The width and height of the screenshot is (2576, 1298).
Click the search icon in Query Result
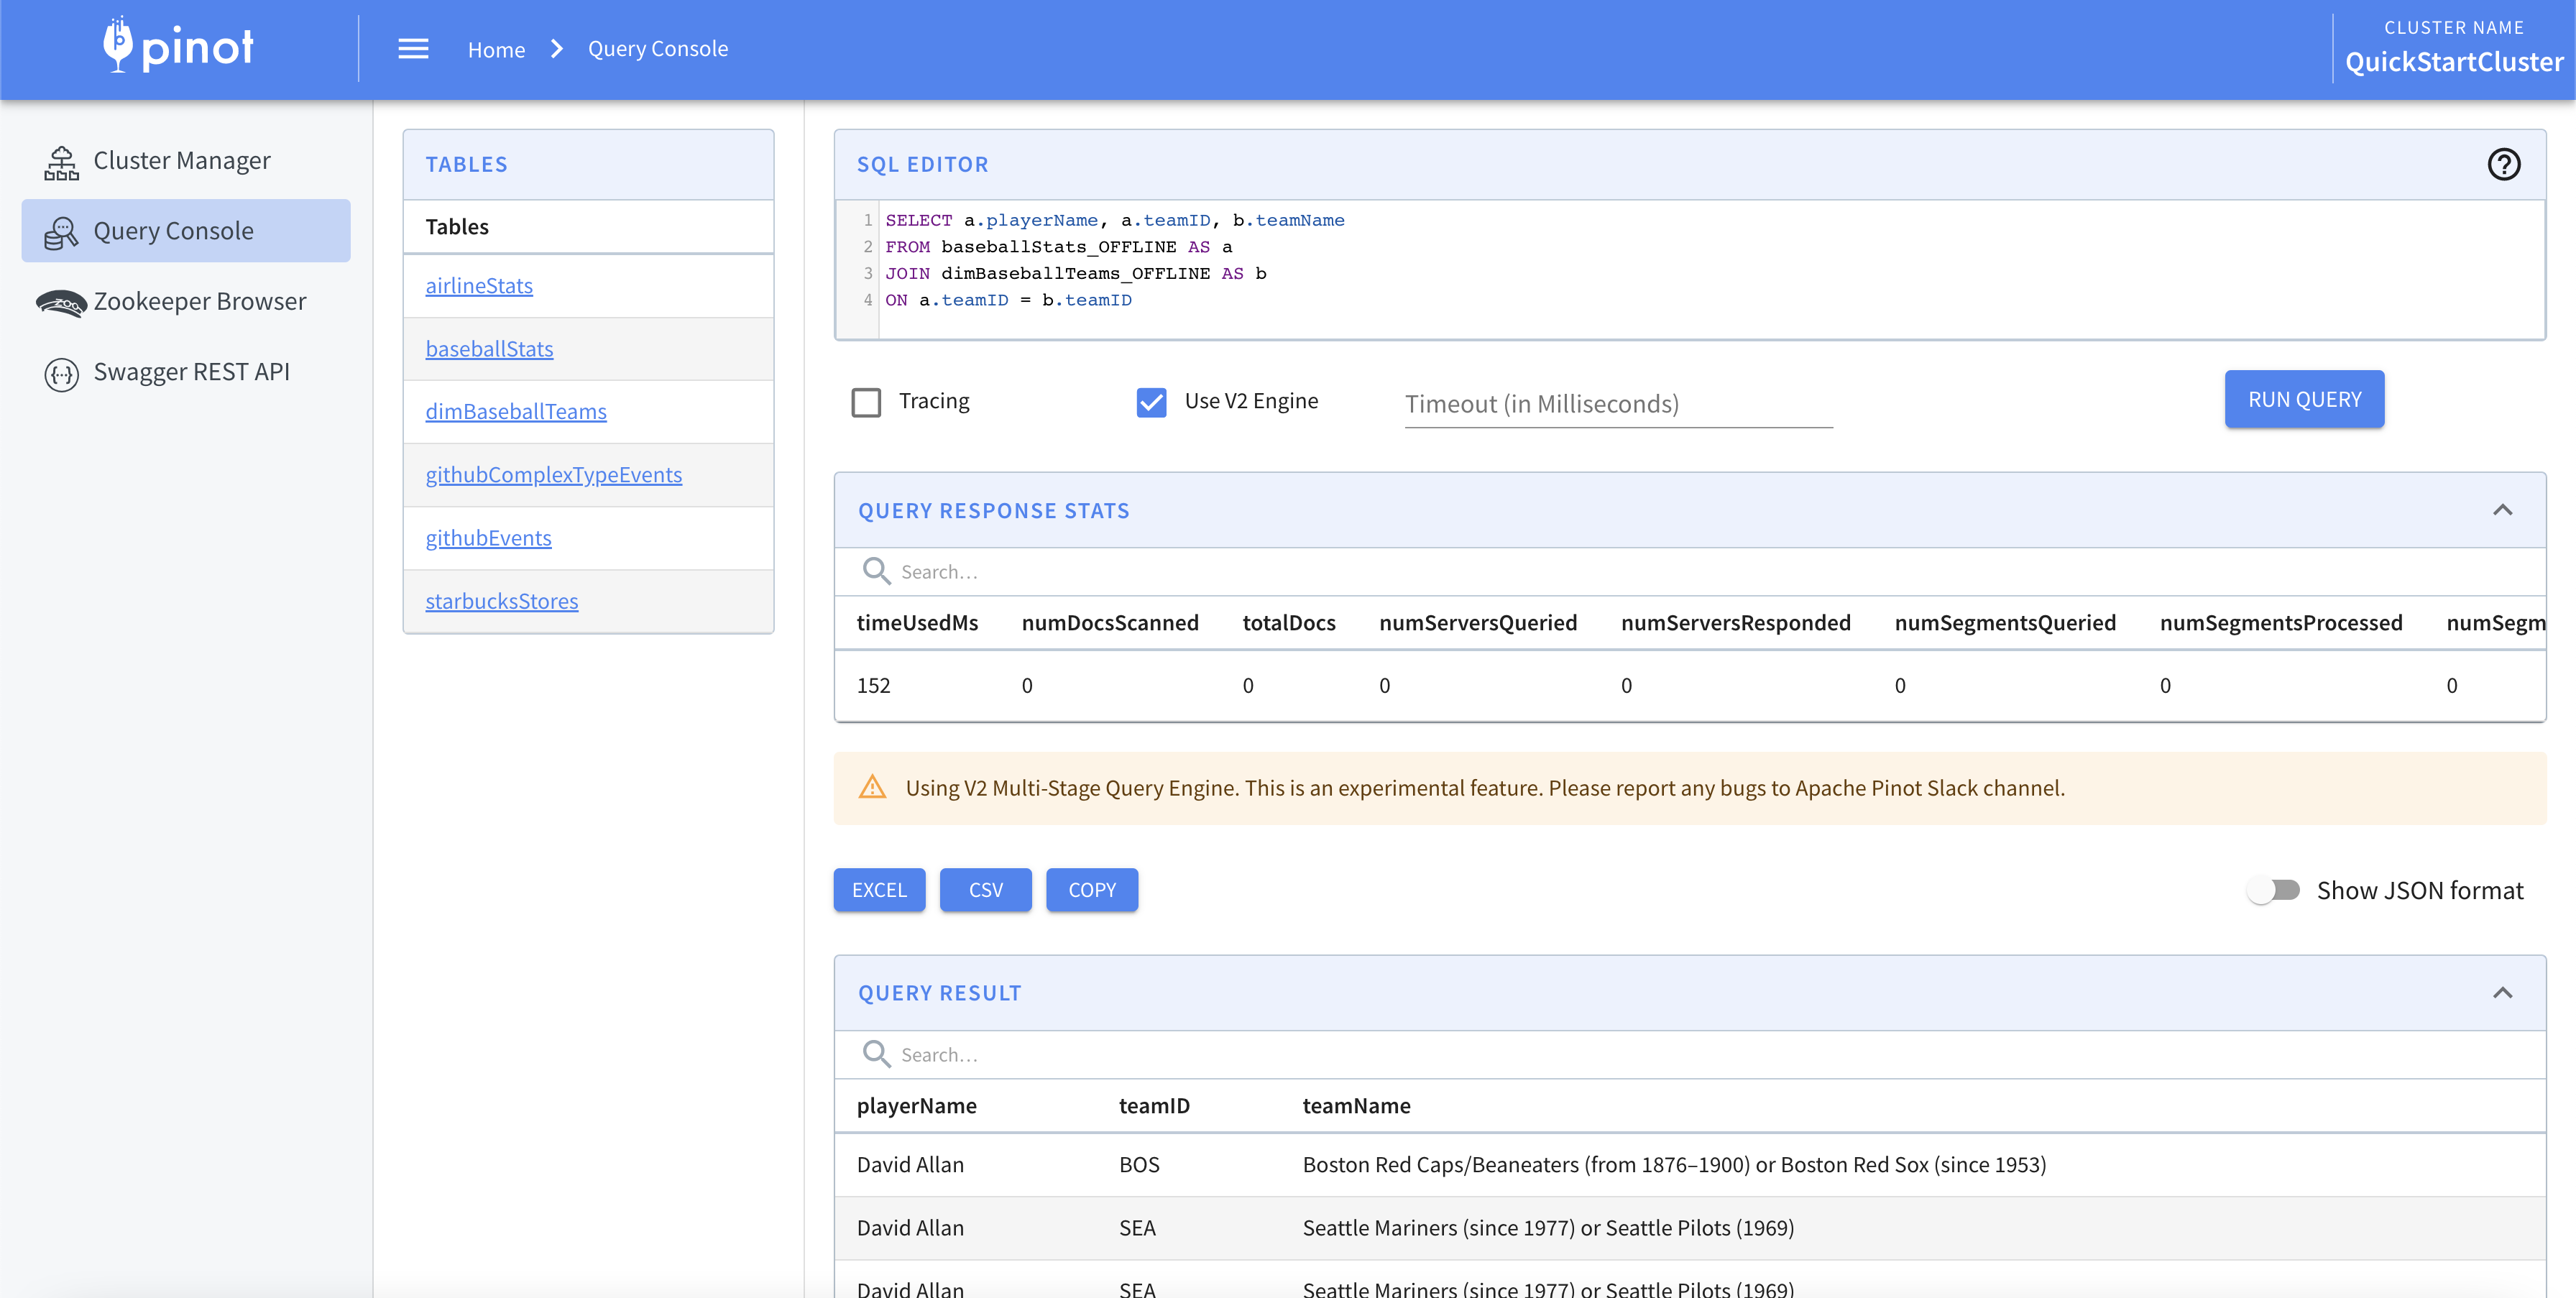[876, 1054]
